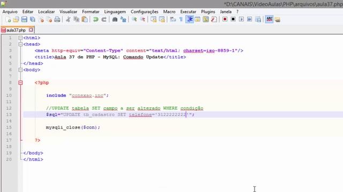Screen dimensions: 343x192
Task: Click the document map toolbar icon
Action: pos(206,20)
